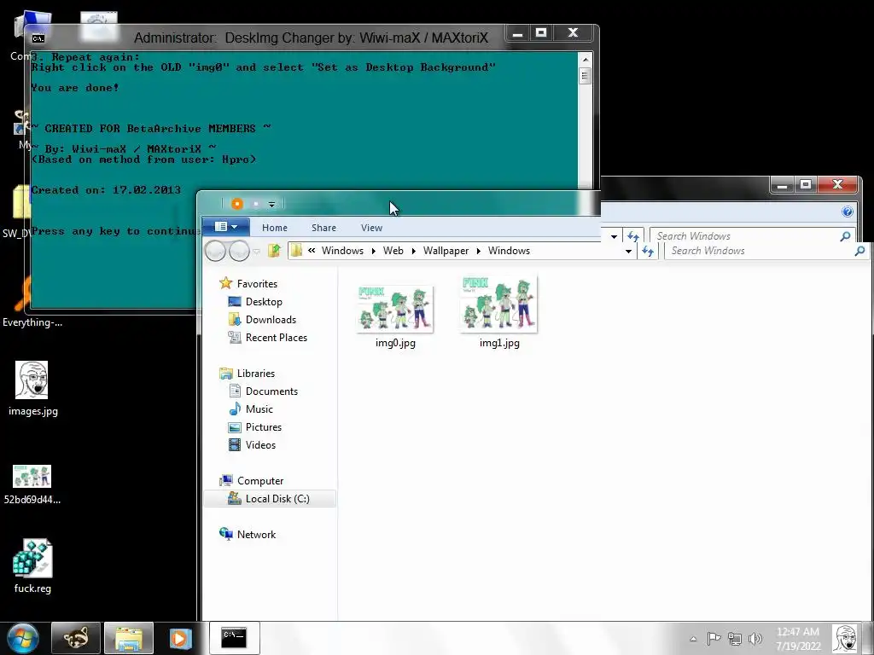Viewport: 874px width, 655px height.
Task: Open the Start menu orb
Action: click(x=23, y=638)
